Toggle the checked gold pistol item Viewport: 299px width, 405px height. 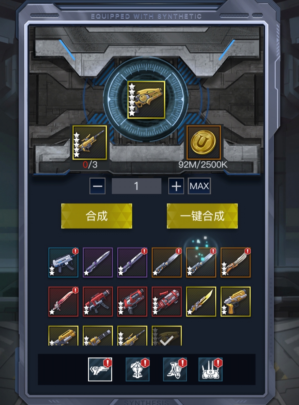click(x=167, y=336)
